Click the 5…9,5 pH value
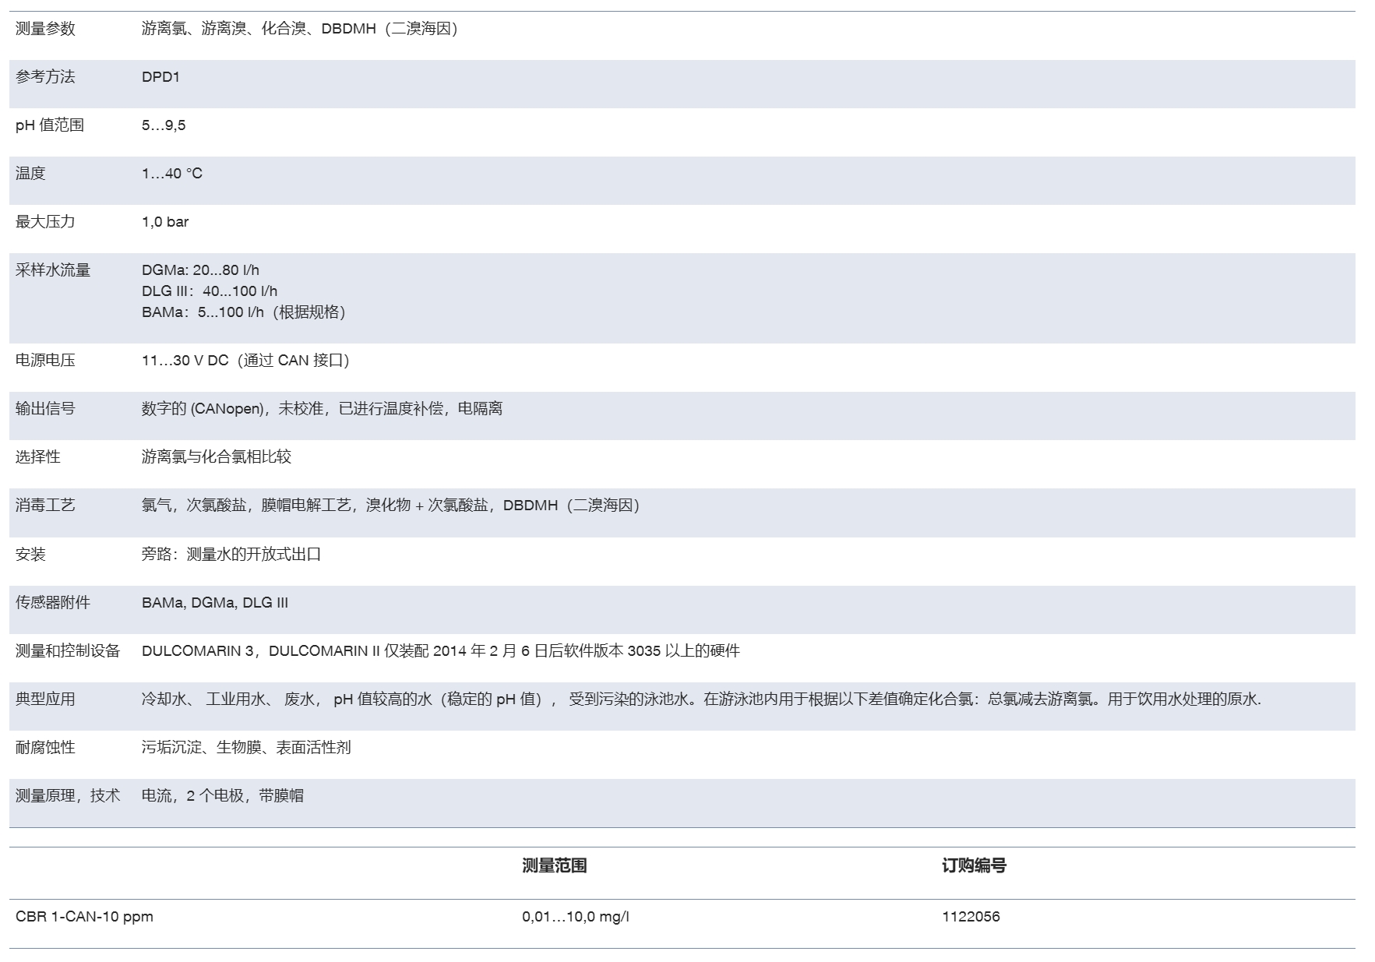1375x962 pixels. (x=164, y=125)
